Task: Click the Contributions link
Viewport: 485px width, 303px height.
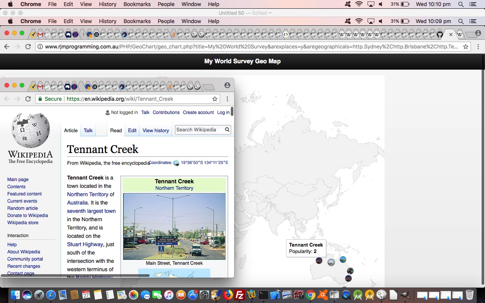Action: 166,112
